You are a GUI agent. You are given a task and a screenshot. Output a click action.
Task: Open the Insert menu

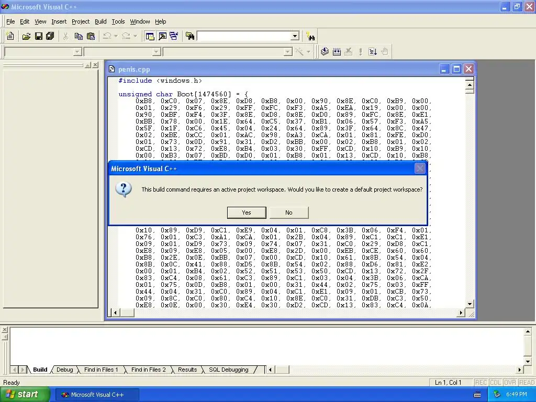pos(59,21)
